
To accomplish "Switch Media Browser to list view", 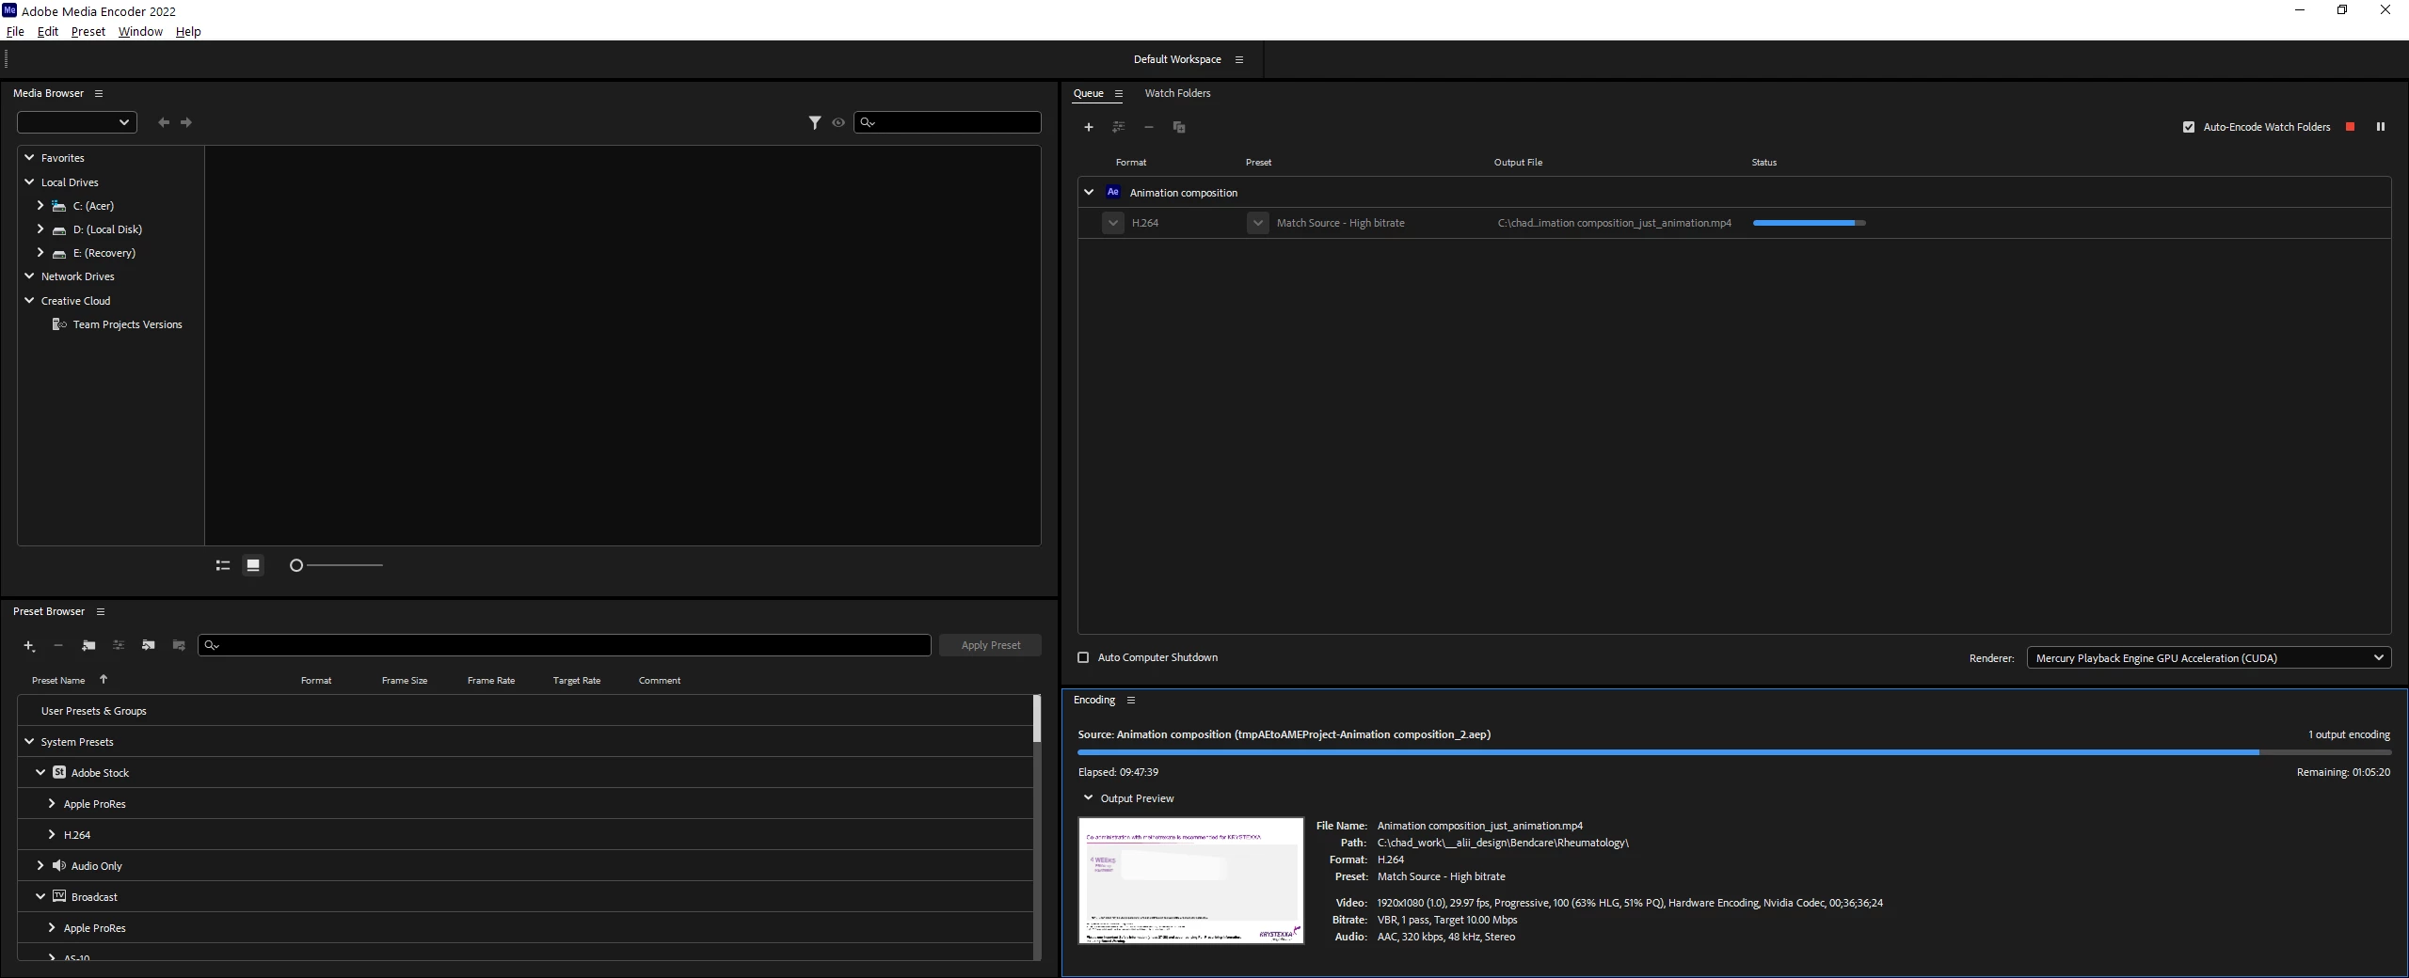I will 223,565.
